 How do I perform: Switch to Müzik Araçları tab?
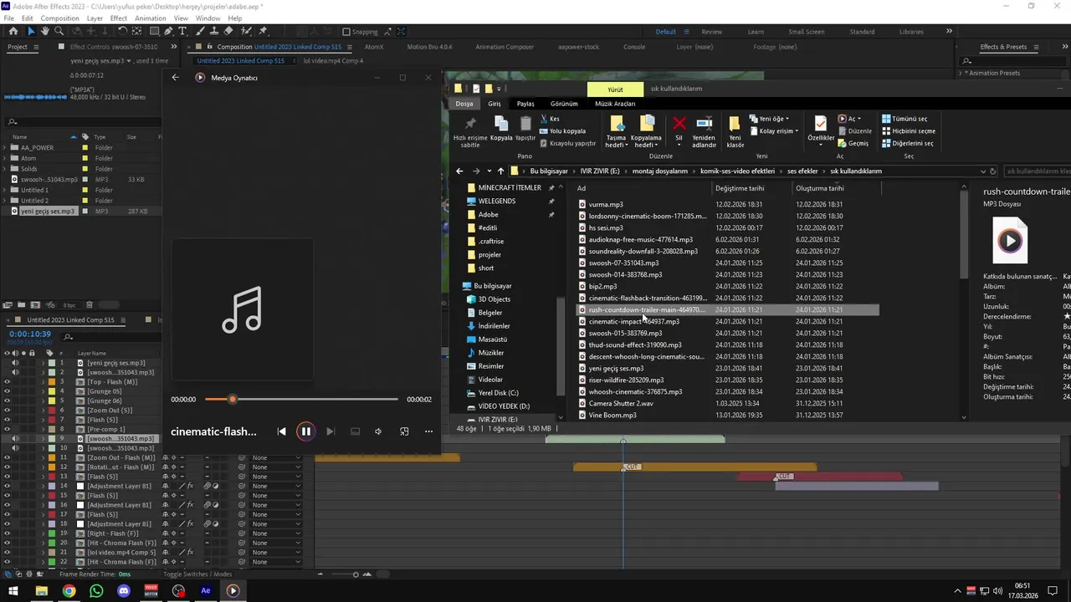615,104
